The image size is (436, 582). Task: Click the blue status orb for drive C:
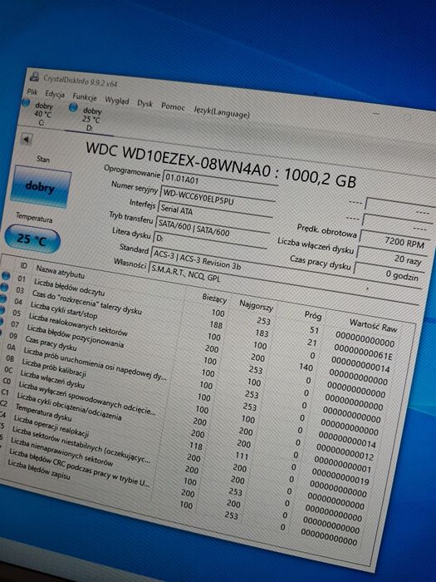point(26,103)
